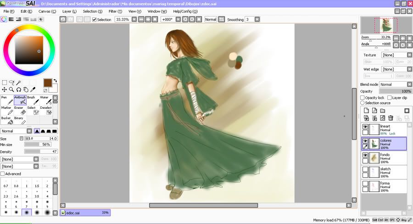This screenshot has height=224, width=413.
Task: Create a new layer in layer panel
Action: (366, 111)
